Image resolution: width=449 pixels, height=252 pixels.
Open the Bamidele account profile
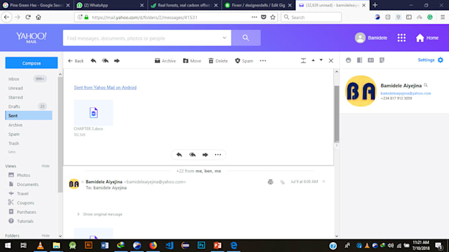(371, 38)
